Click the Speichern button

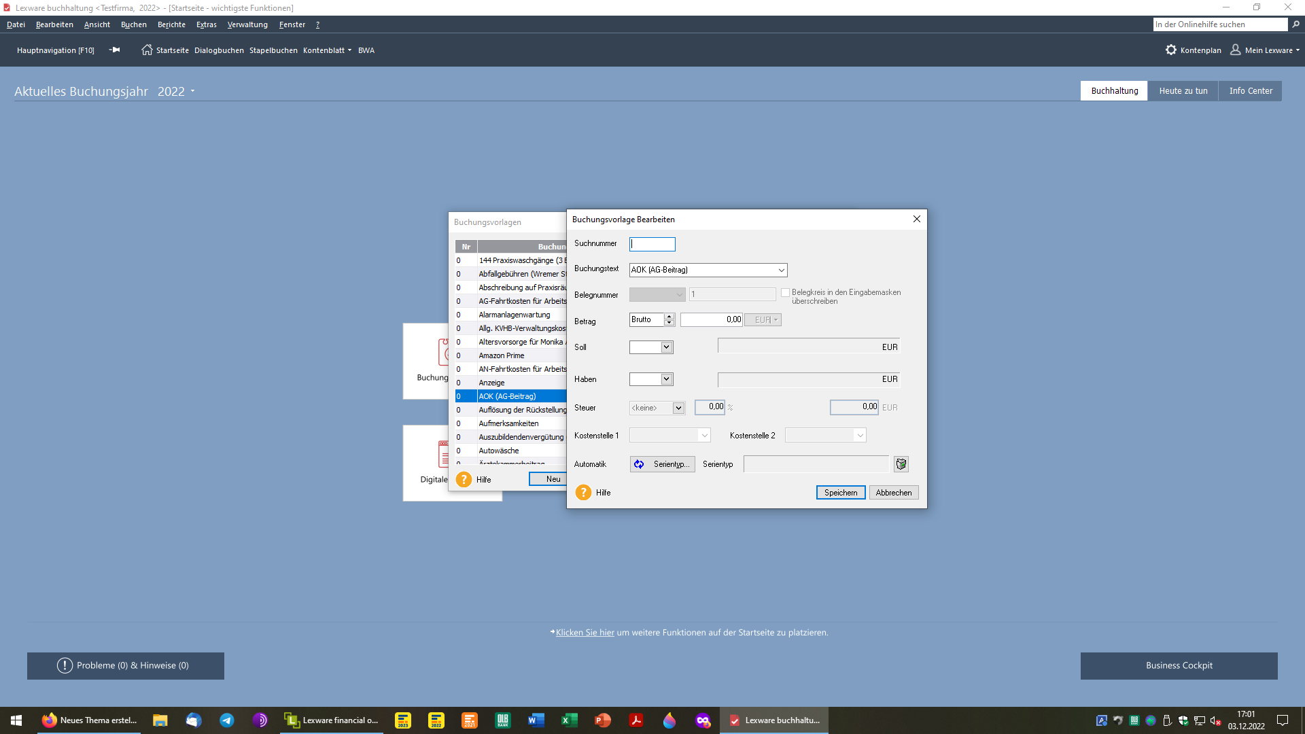click(x=840, y=493)
